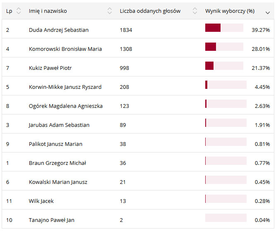Click the Lp column header label
The width and height of the screenshot is (276, 231).
tap(9, 11)
